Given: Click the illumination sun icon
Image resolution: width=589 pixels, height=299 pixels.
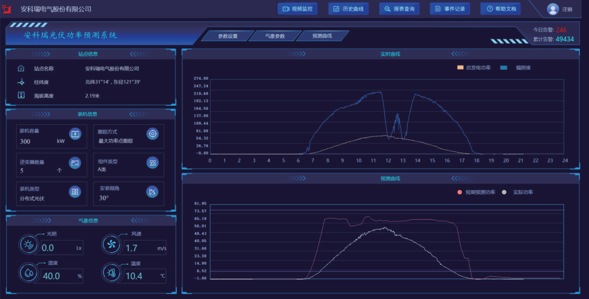Looking at the screenshot, I should [x=28, y=245].
